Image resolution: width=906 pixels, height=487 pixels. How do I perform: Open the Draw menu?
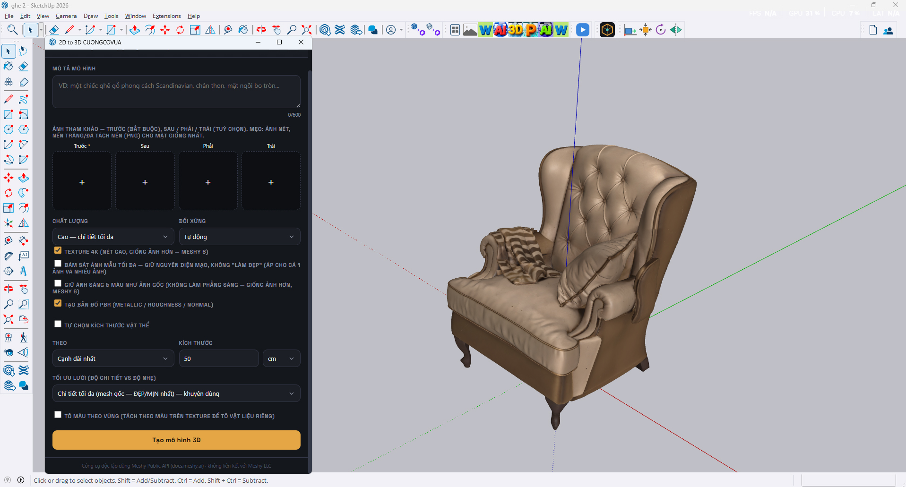tap(91, 16)
